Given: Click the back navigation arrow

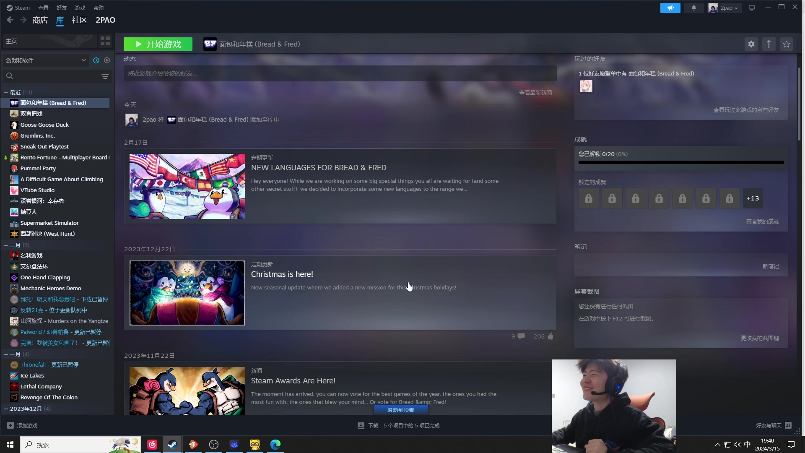Looking at the screenshot, I should point(10,20).
